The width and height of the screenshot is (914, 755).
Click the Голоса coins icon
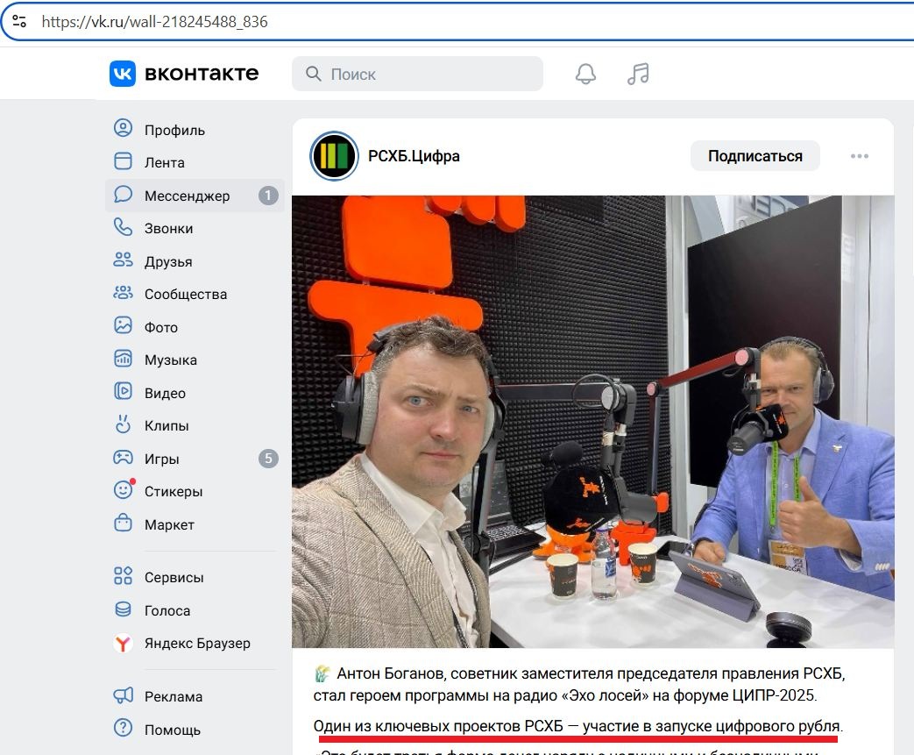click(123, 609)
